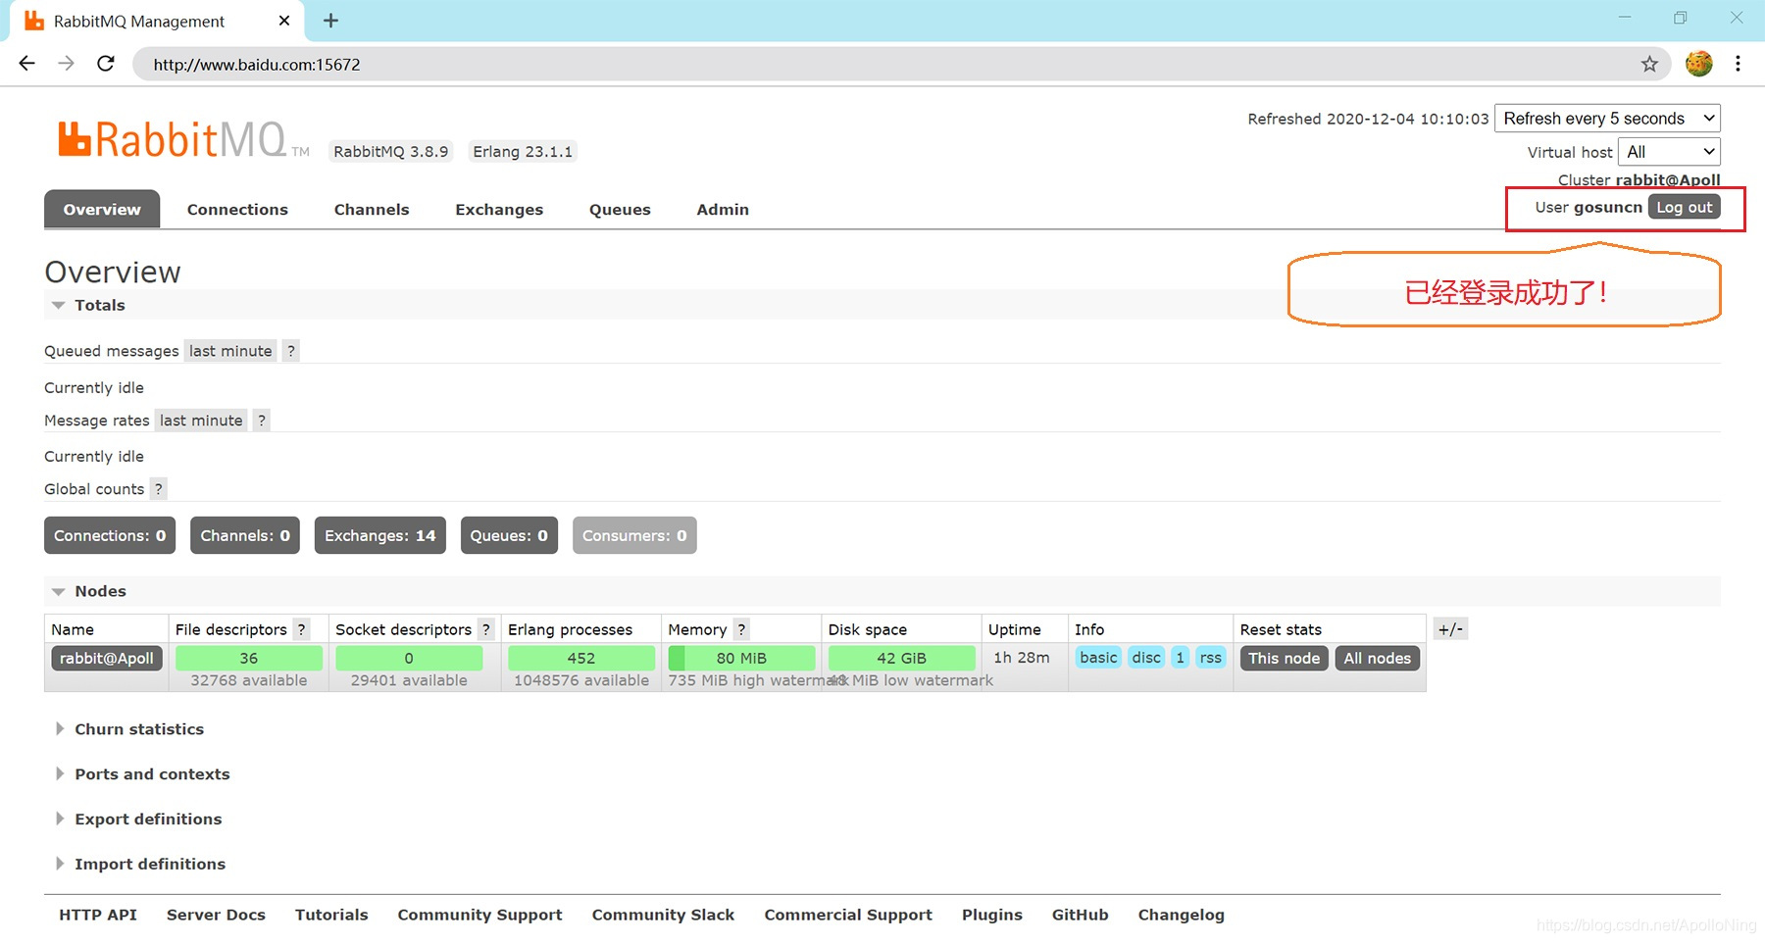Open the Commercial Support footer link

point(848,915)
